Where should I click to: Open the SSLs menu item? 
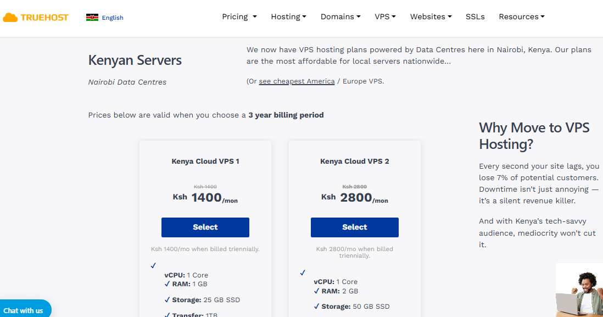click(475, 16)
